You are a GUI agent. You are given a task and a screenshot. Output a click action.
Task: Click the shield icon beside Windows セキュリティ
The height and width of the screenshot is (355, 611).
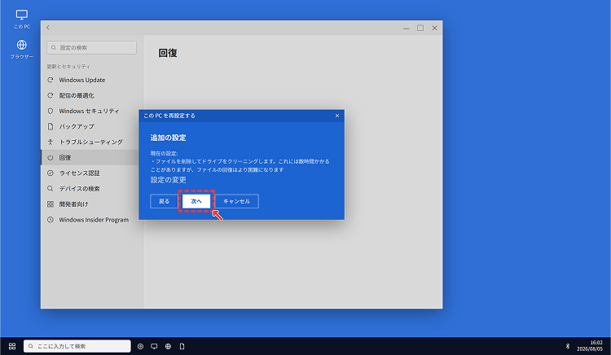pos(51,111)
